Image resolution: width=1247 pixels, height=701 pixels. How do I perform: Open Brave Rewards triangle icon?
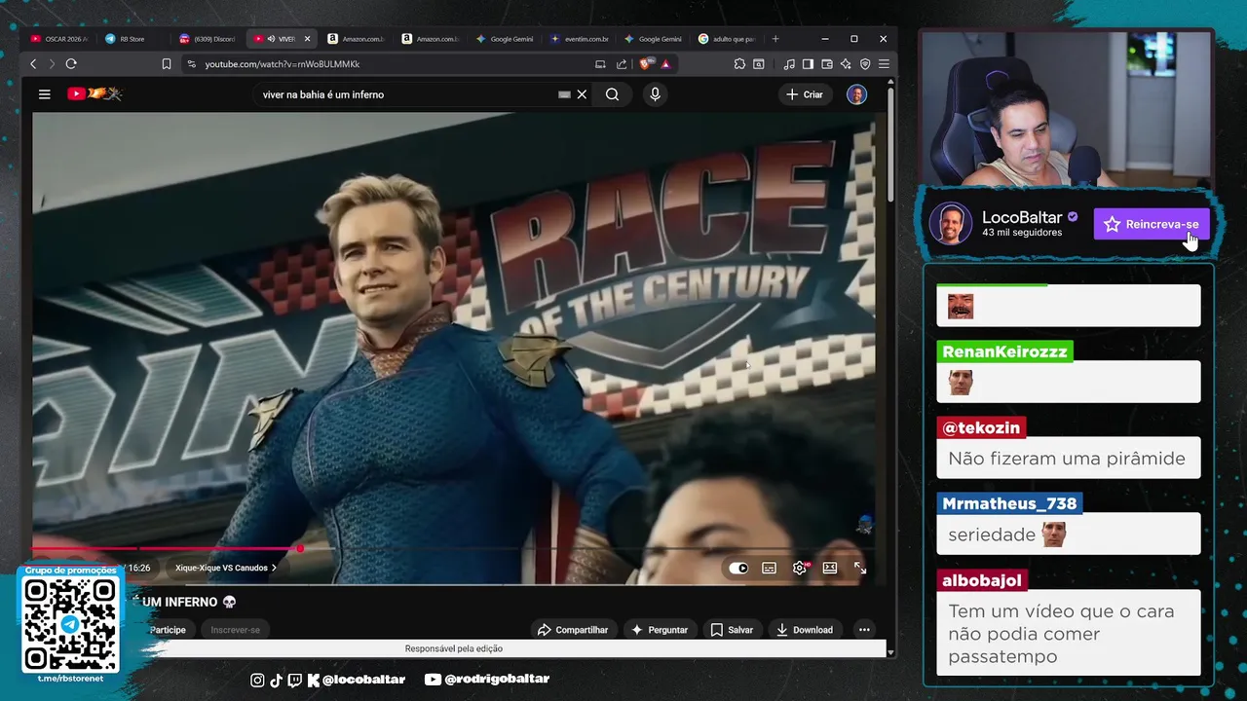point(665,64)
